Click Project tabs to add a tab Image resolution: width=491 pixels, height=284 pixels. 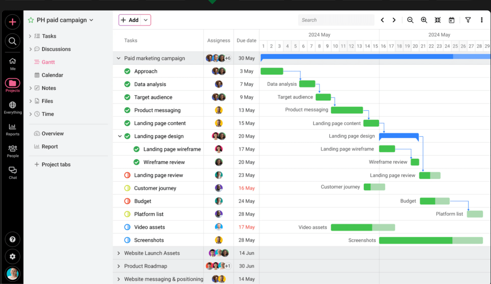coord(52,164)
